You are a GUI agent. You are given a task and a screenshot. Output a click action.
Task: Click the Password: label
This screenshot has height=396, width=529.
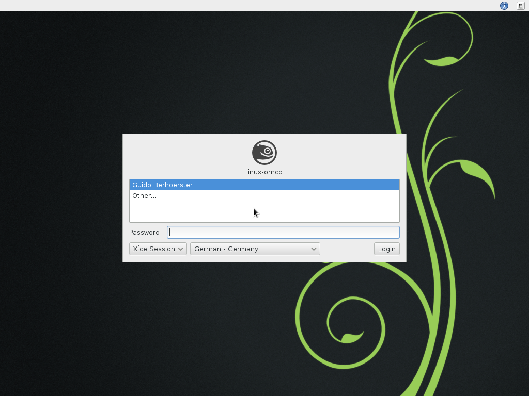click(145, 232)
